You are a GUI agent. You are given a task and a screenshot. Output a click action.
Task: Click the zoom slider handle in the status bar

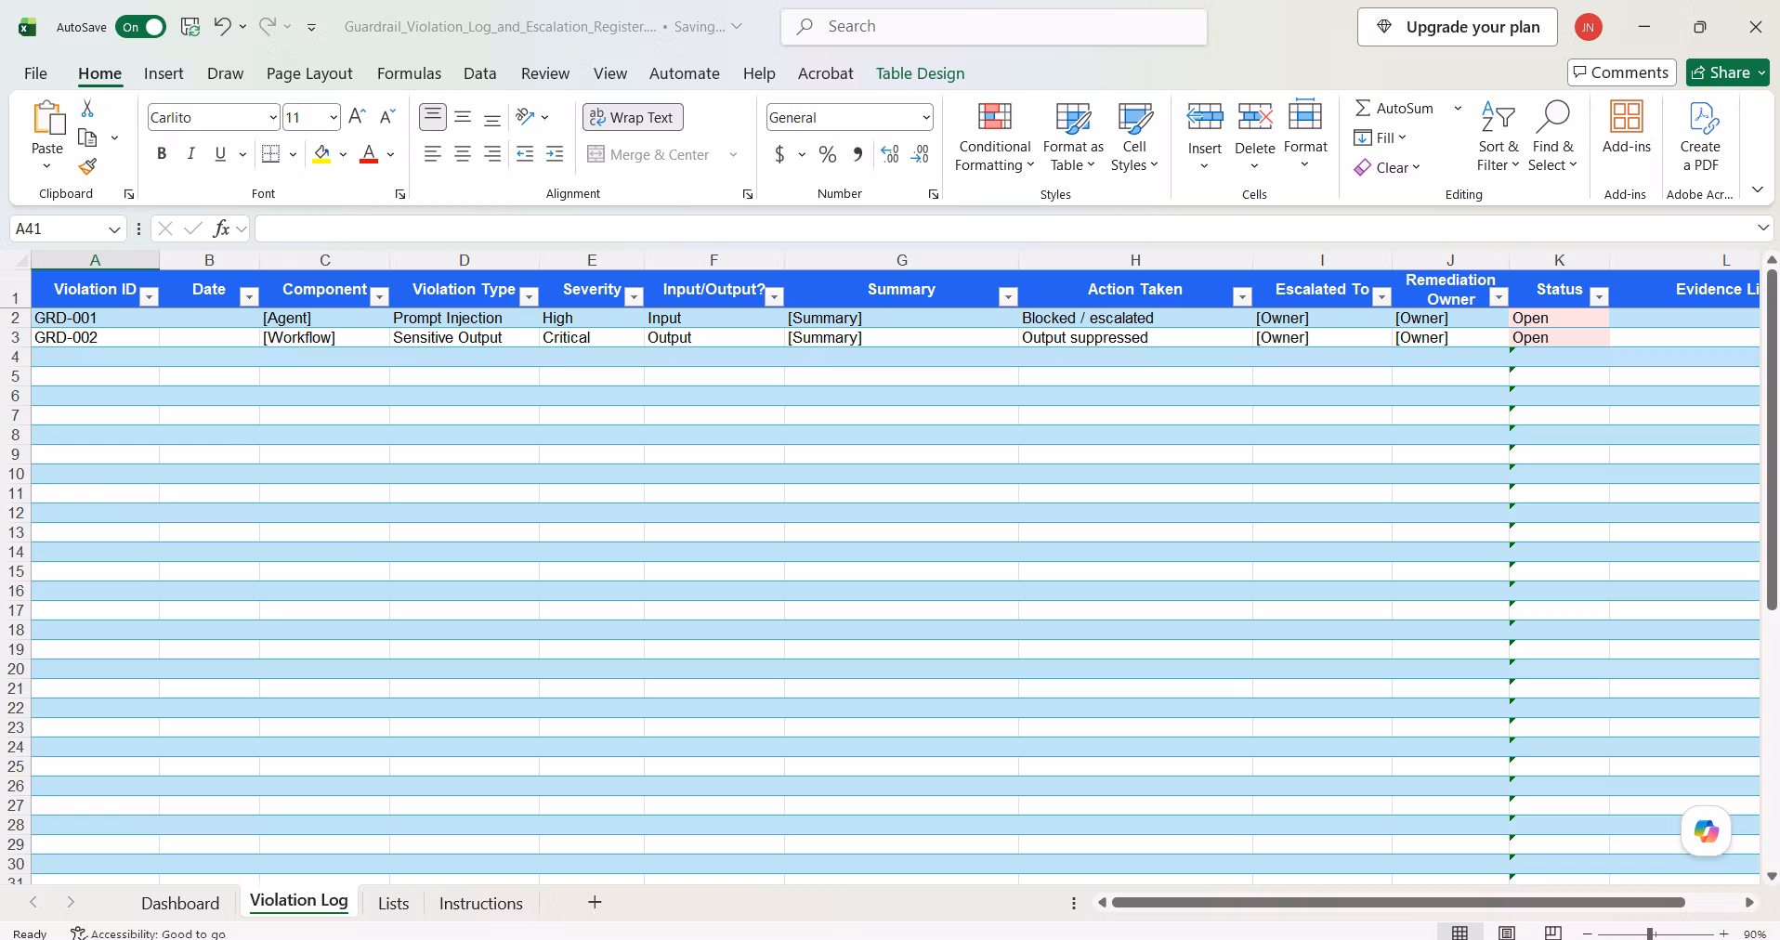point(1650,933)
